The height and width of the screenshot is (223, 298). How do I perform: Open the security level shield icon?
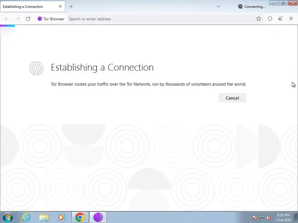[x=270, y=19]
